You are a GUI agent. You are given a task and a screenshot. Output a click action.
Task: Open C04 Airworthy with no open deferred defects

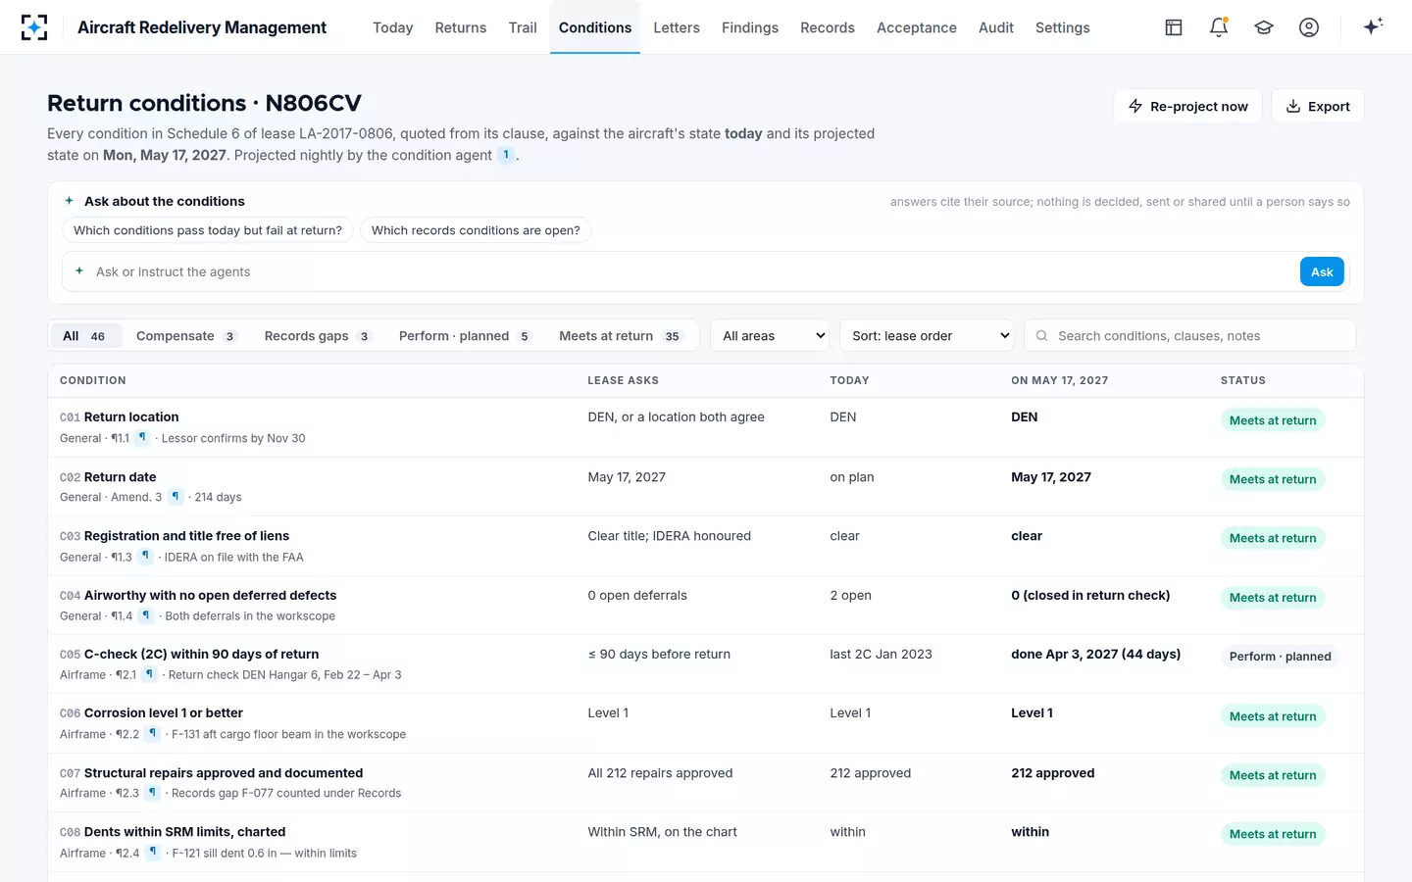coord(705,605)
